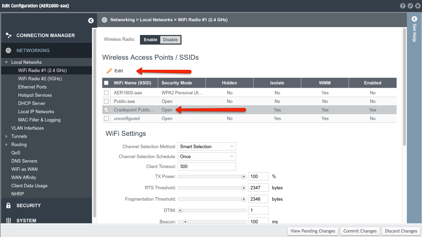The image size is (422, 237).
Task: Select the Public-aae SSID name cell
Action: click(134, 101)
